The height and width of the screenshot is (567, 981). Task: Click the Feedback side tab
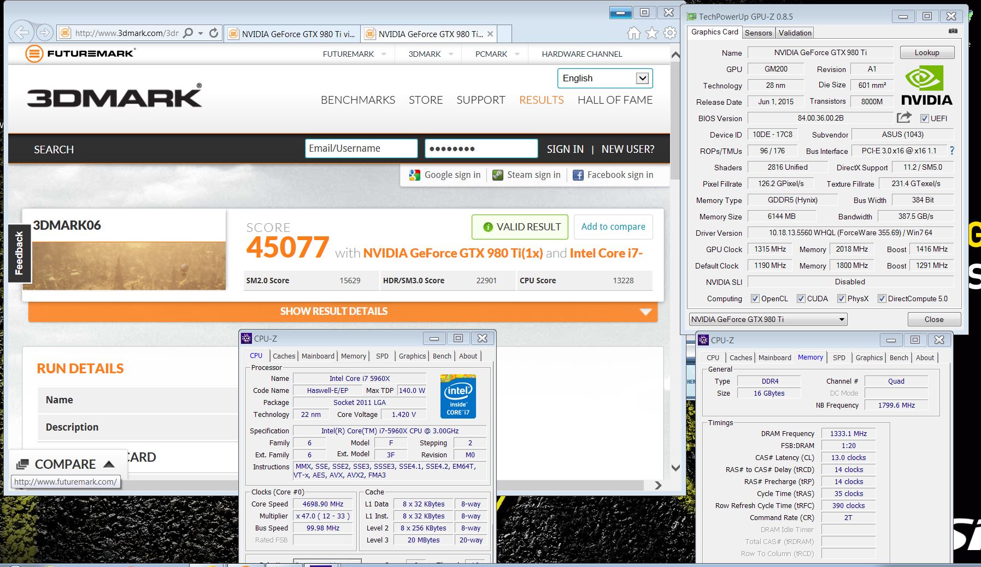pyautogui.click(x=19, y=253)
